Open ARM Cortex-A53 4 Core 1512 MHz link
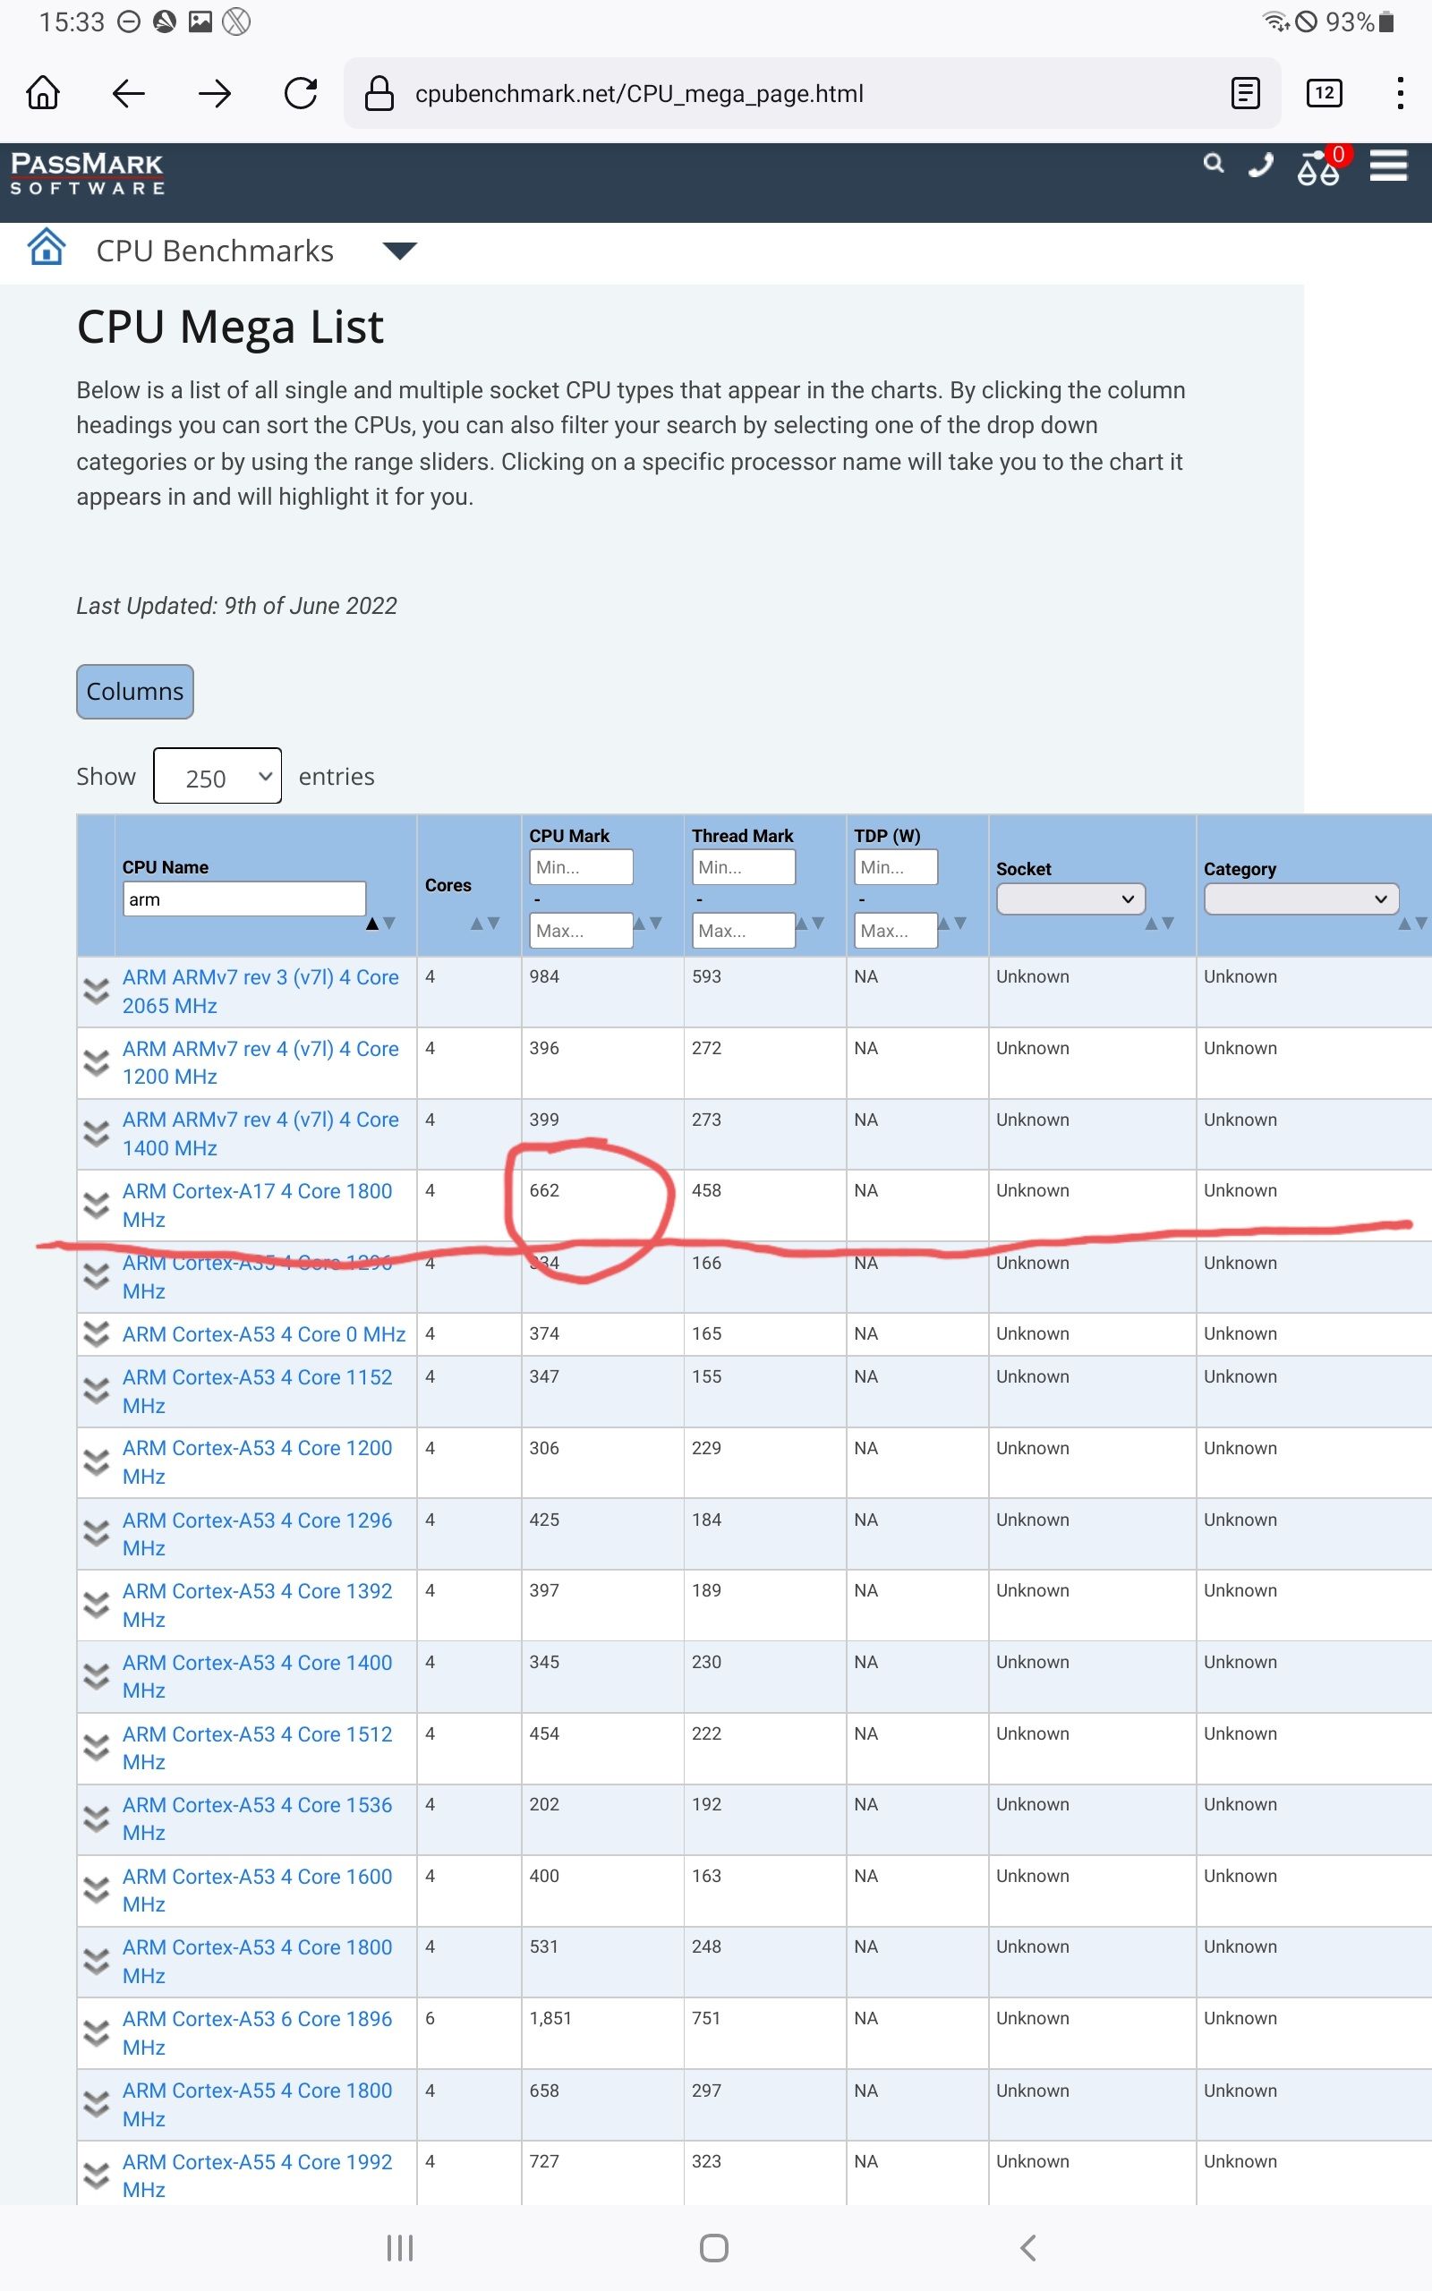1432x2291 pixels. tap(258, 1748)
